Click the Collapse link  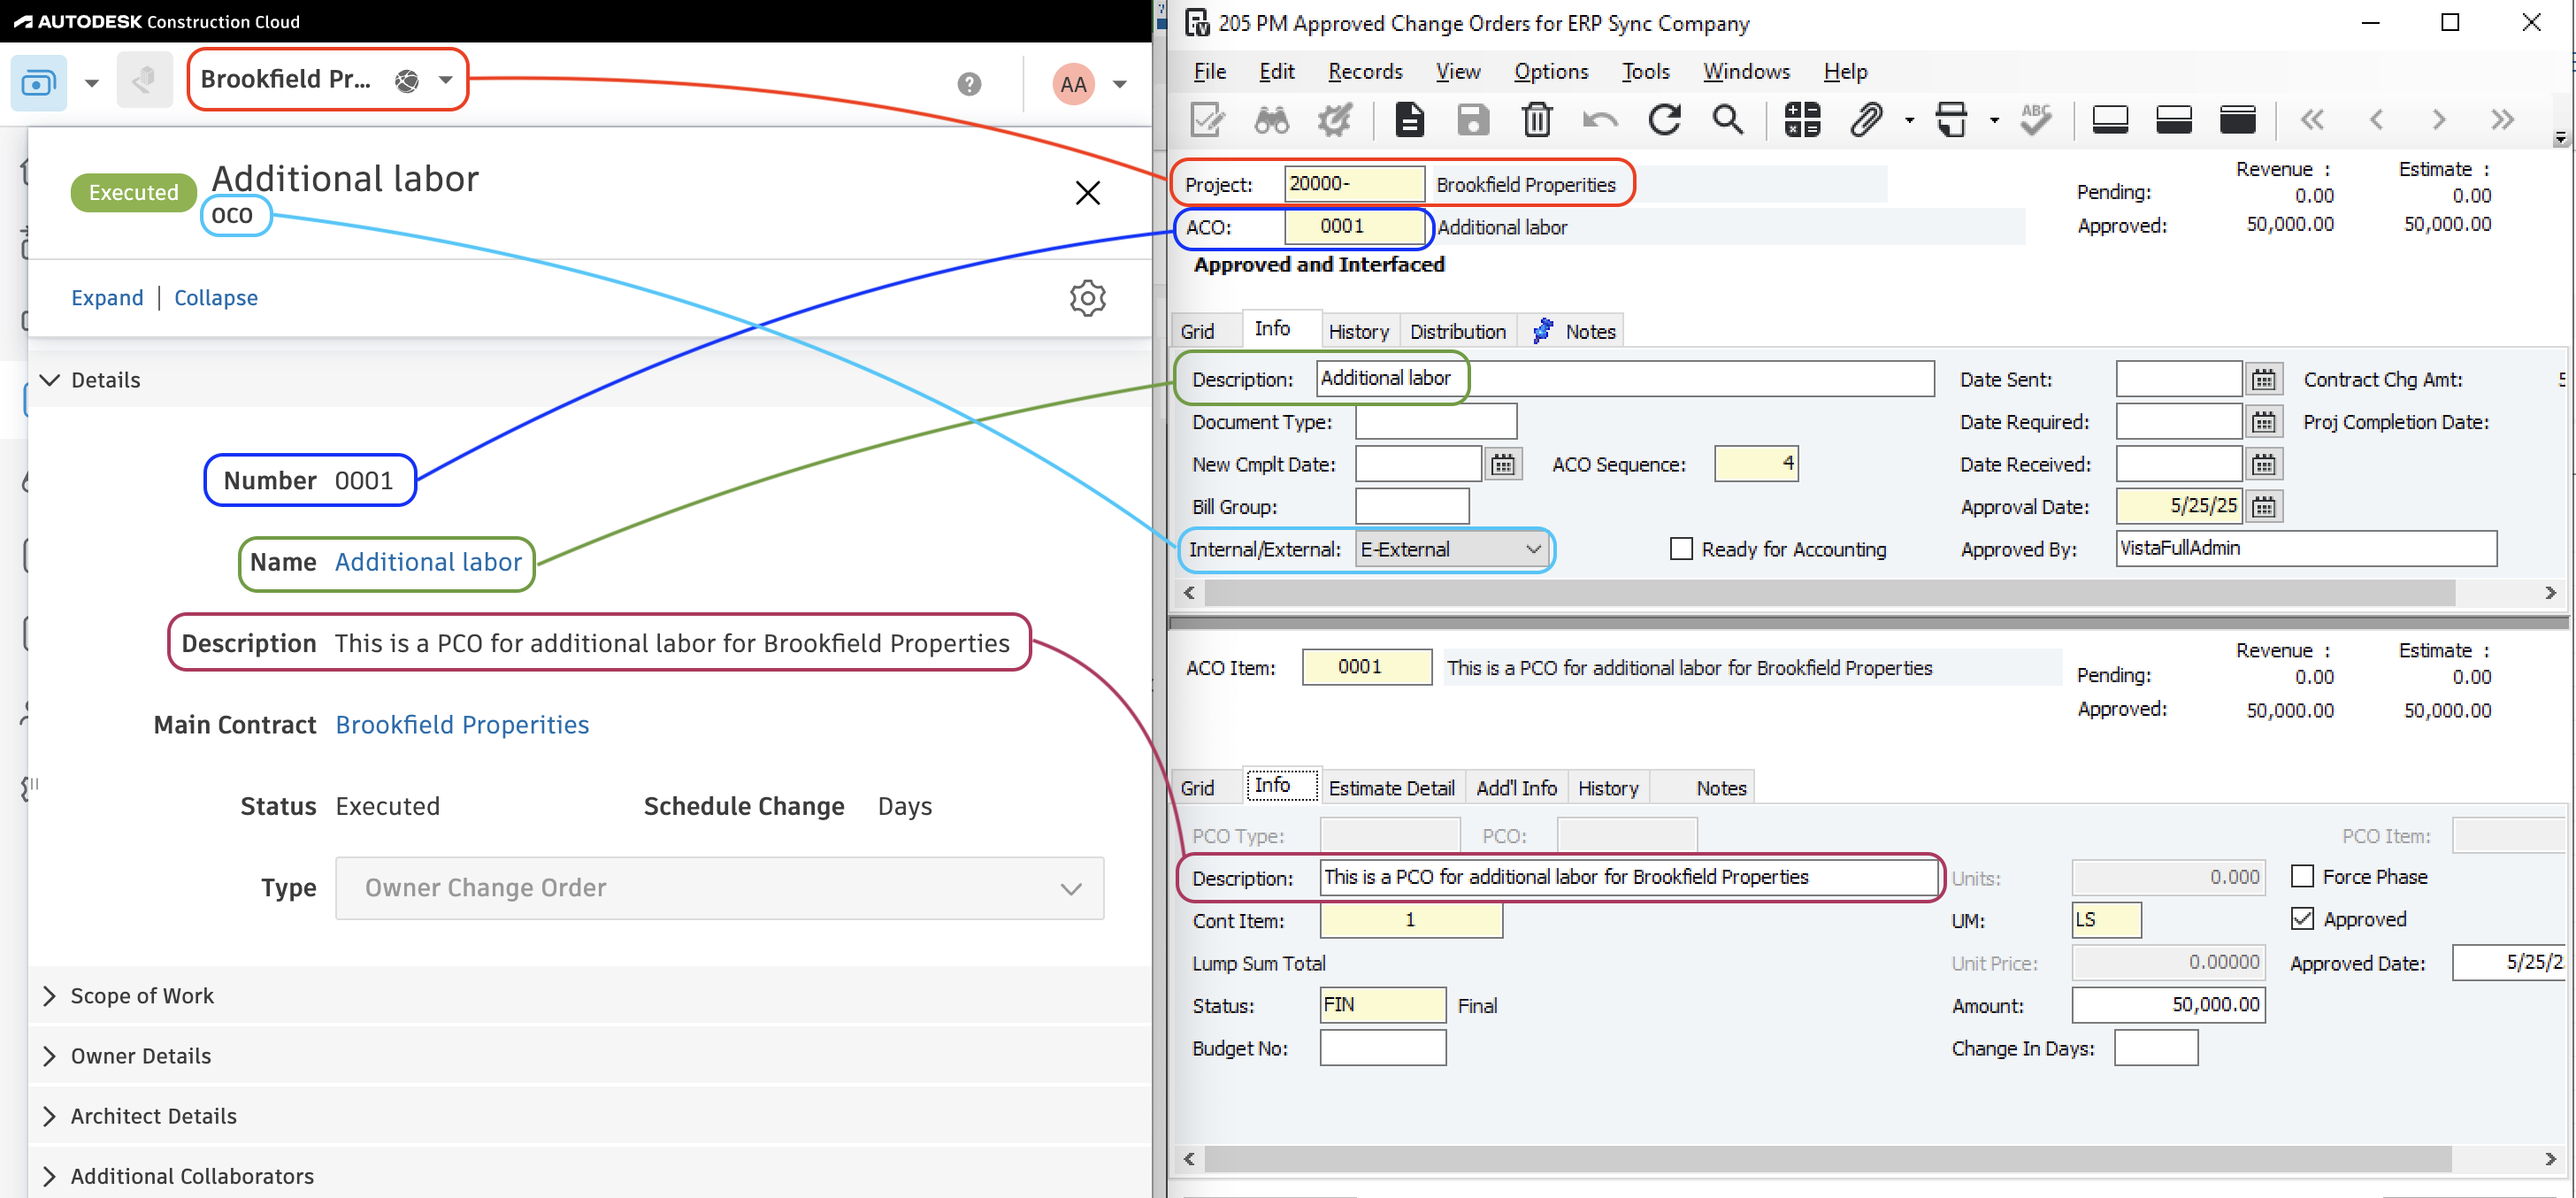click(x=216, y=298)
